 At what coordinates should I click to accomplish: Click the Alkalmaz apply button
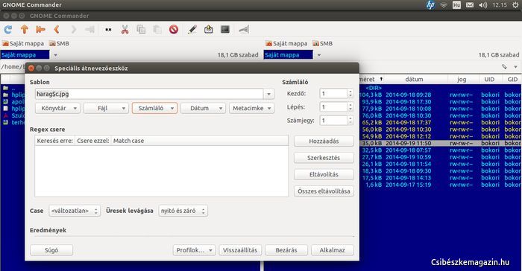click(333, 250)
